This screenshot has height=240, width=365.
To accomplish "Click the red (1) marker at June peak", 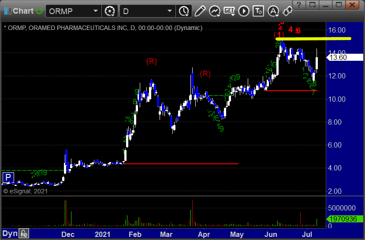I will pyautogui.click(x=279, y=35).
